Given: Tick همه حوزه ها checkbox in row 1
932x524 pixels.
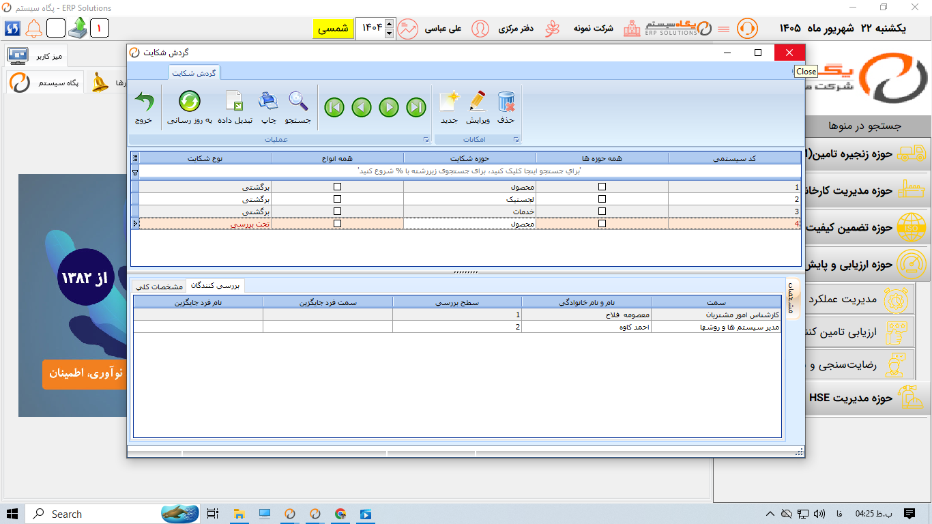Looking at the screenshot, I should click(602, 186).
